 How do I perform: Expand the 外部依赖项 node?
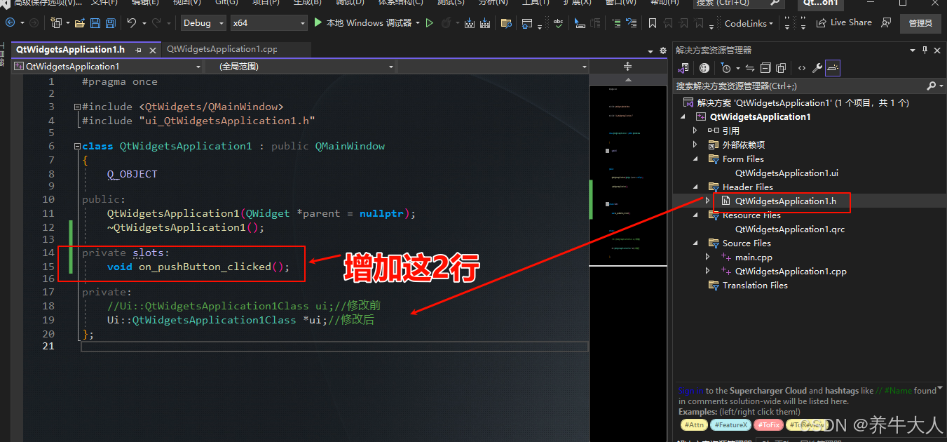click(x=695, y=145)
